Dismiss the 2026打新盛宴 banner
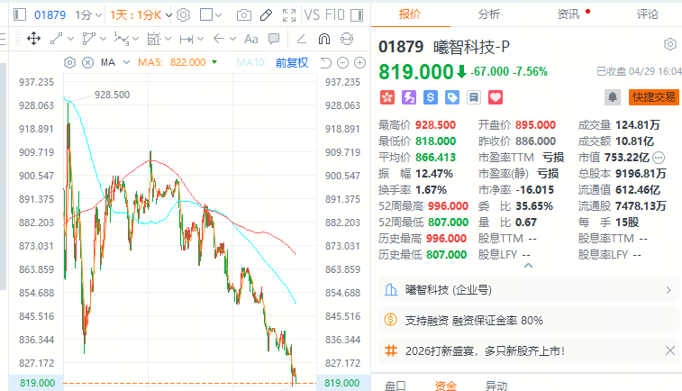Image resolution: width=682 pixels, height=391 pixels. pos(669,350)
